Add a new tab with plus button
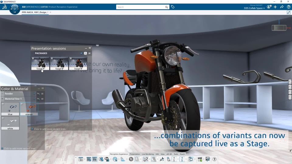 click(50, 12)
